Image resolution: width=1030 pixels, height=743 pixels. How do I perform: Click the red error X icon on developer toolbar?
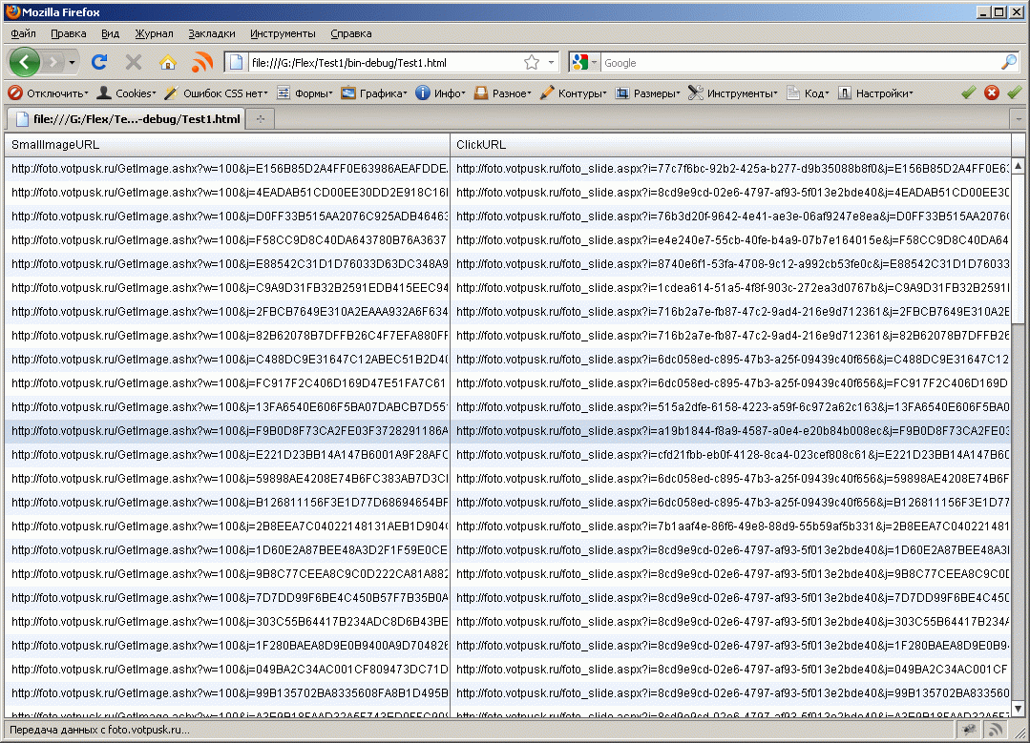(992, 93)
